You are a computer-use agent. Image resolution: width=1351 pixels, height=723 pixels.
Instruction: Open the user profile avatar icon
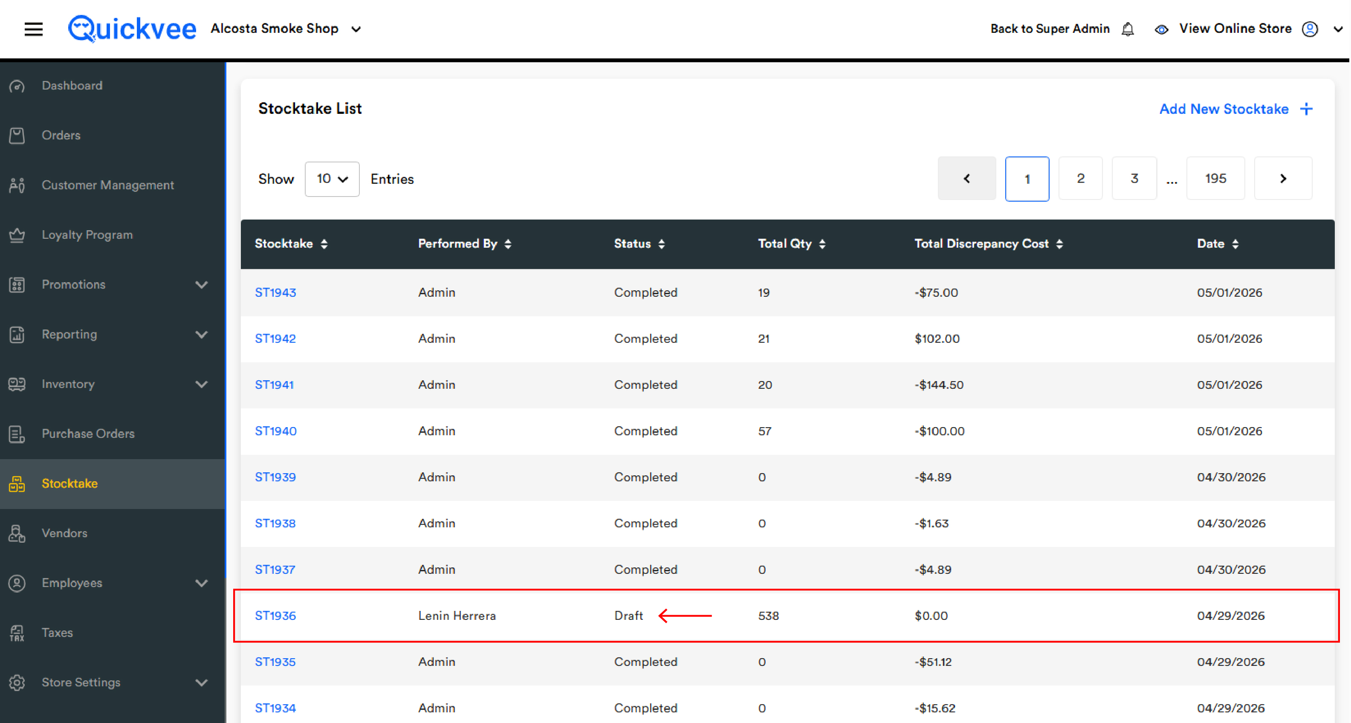1310,29
